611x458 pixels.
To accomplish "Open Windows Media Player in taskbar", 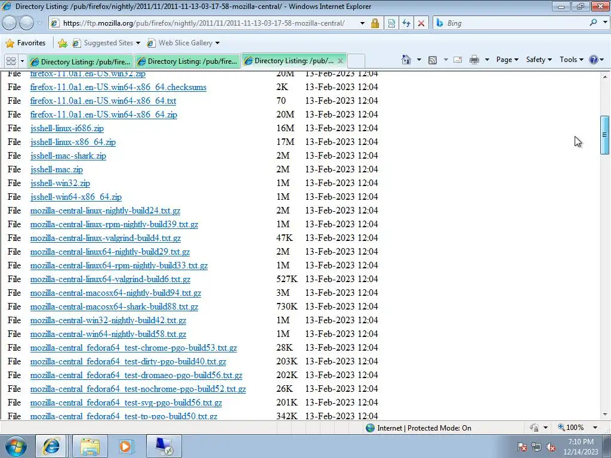I will (125, 446).
